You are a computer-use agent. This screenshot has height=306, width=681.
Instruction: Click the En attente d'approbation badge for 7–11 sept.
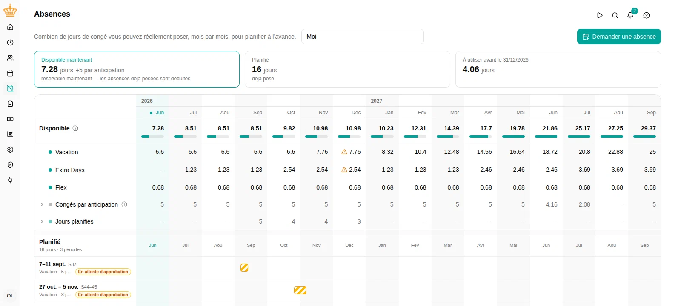click(x=103, y=272)
